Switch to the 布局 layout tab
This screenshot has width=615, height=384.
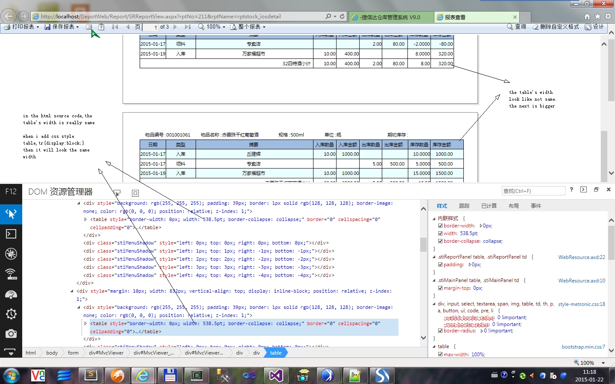point(514,206)
